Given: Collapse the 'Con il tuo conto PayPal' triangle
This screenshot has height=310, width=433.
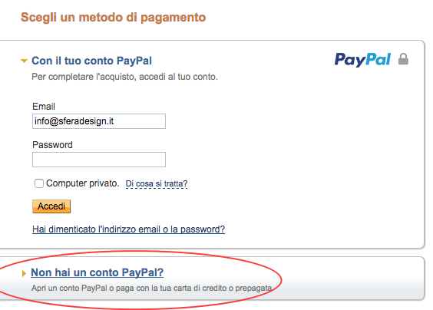Looking at the screenshot, I should (x=25, y=61).
